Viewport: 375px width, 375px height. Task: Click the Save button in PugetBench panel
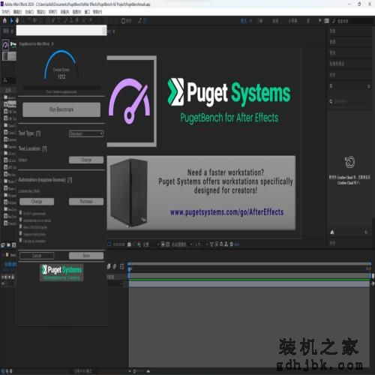coord(86,256)
